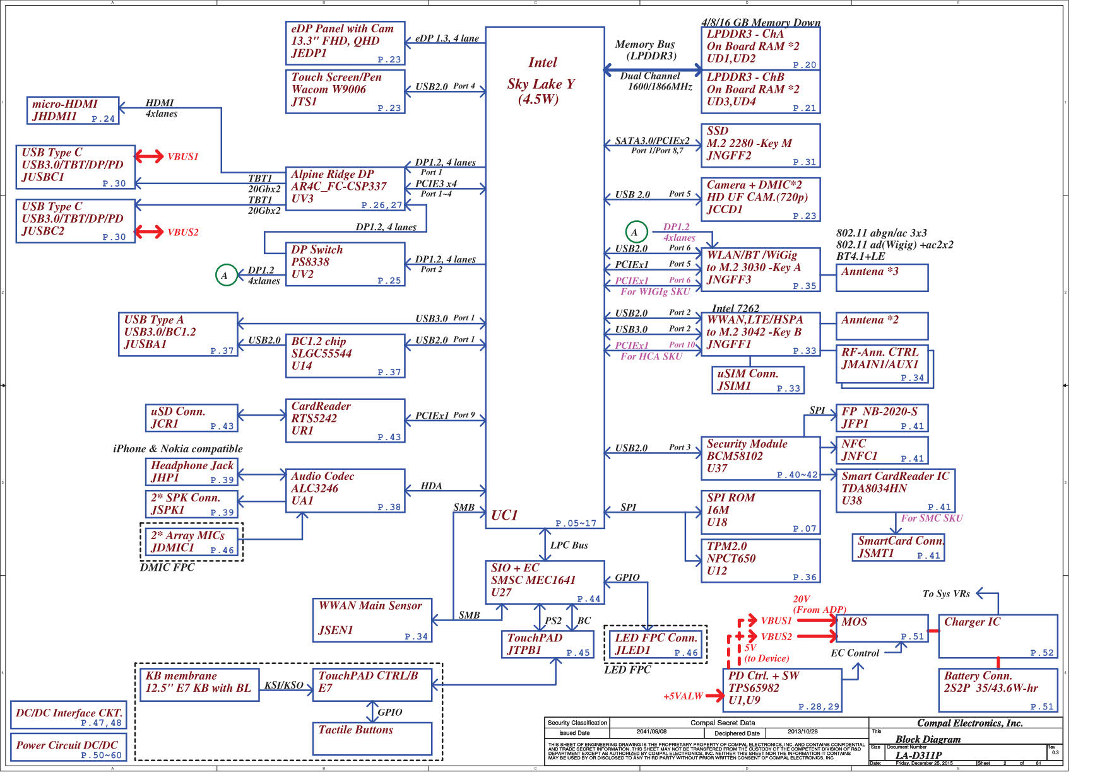Viewport: 1107px width, 782px height.
Task: Click the SSD M.2 2280 JNGFF2 block
Action: click(x=761, y=146)
